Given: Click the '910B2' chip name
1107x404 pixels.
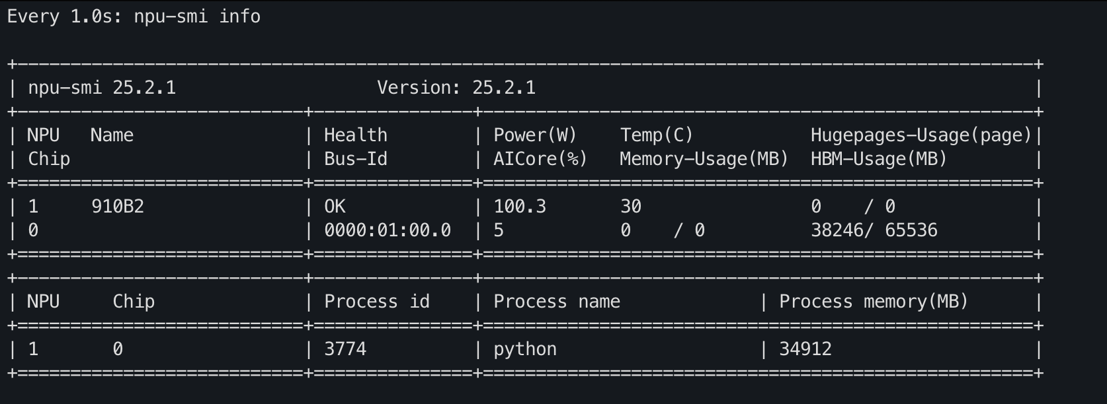Looking at the screenshot, I should pyautogui.click(x=118, y=207).
